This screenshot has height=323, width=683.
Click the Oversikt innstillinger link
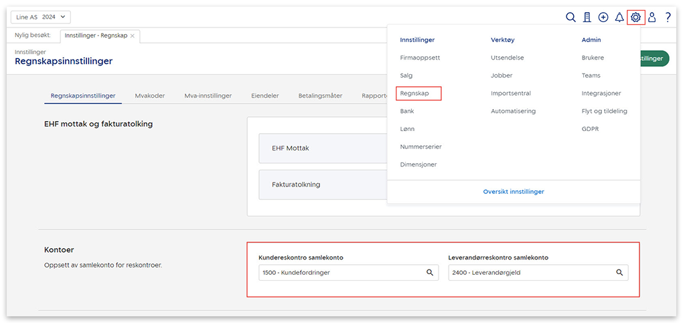tap(514, 192)
